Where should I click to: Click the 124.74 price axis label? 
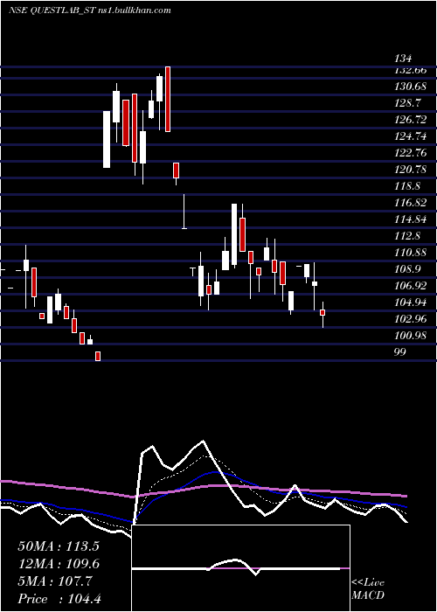click(x=411, y=136)
